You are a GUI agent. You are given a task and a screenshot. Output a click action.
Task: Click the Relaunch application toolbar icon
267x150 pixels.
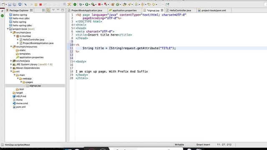coord(106,5)
